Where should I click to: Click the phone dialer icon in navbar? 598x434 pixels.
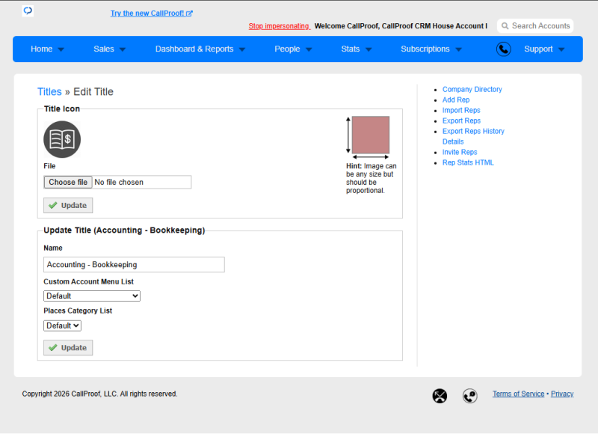pos(503,49)
